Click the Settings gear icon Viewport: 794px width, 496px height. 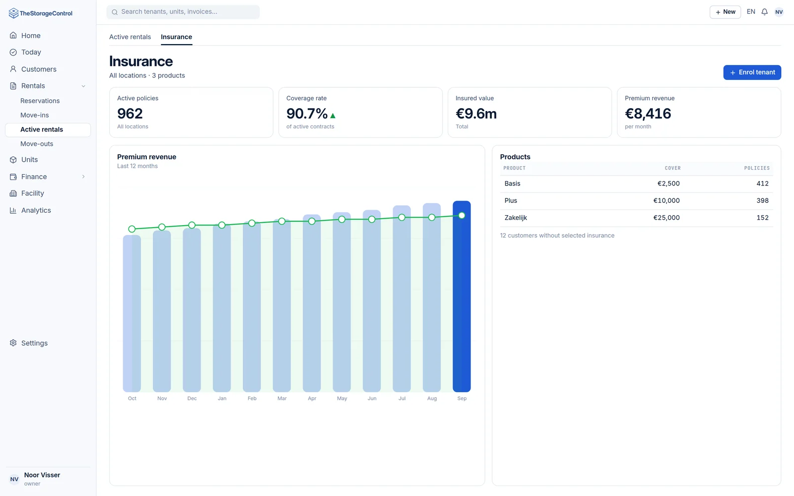point(13,343)
